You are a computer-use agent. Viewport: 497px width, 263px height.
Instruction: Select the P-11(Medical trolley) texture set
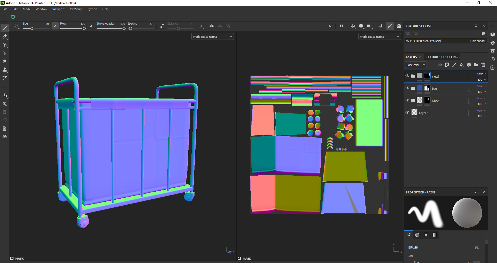coord(446,41)
